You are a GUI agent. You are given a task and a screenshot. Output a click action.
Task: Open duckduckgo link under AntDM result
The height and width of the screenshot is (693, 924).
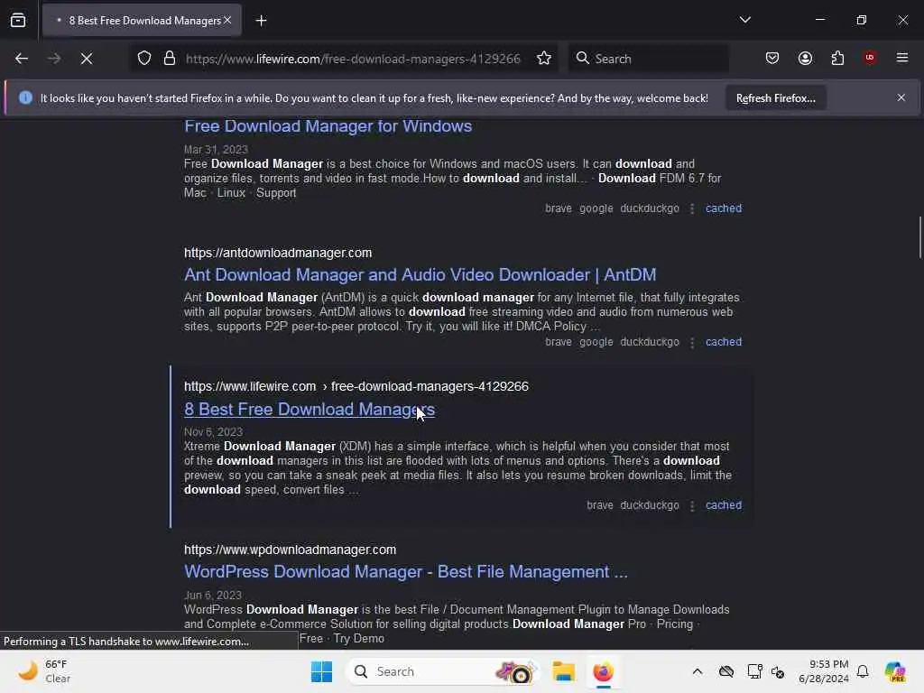(650, 342)
